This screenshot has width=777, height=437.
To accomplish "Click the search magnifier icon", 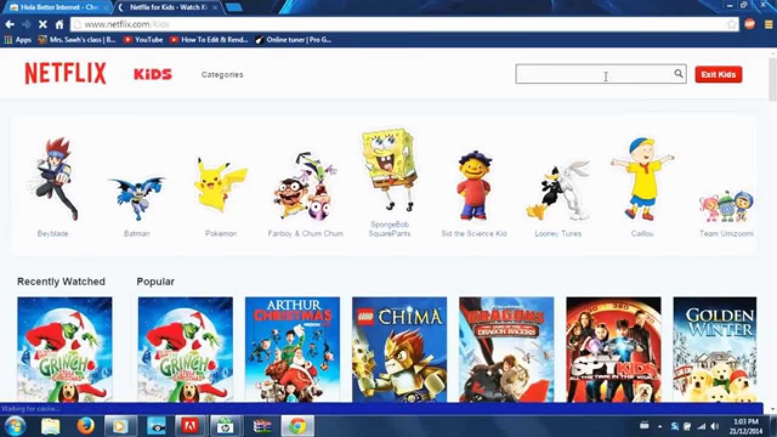I will pyautogui.click(x=678, y=74).
